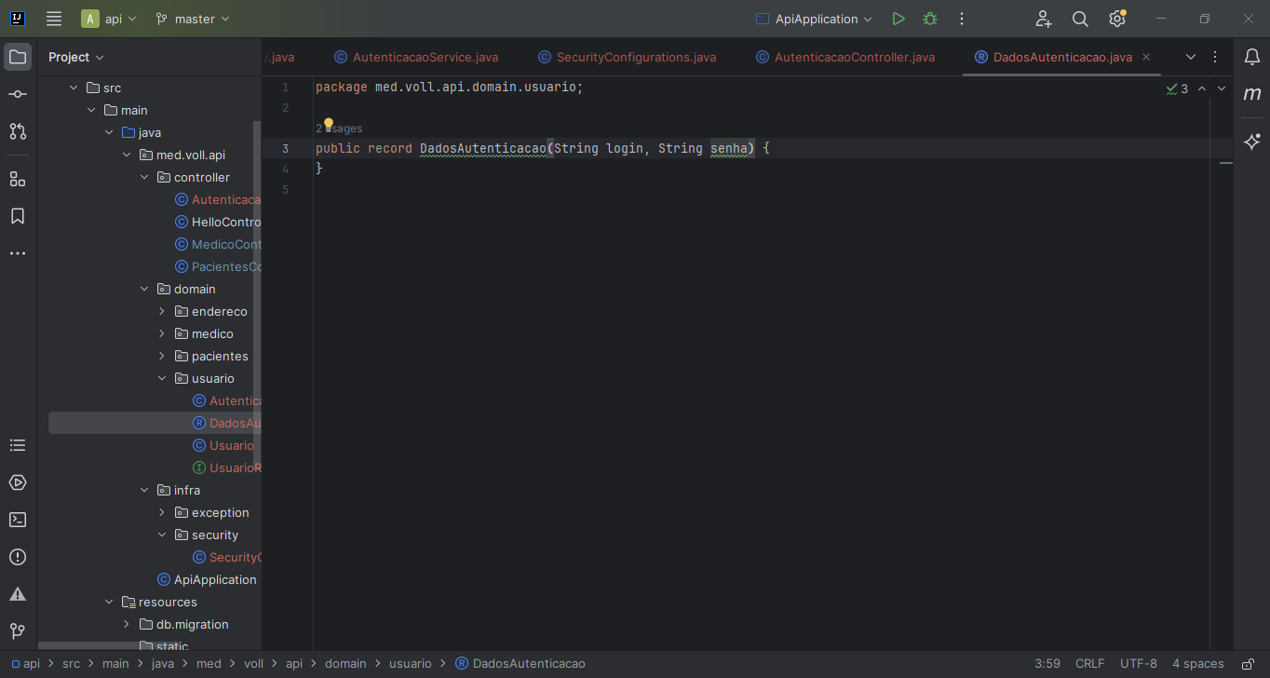The width and height of the screenshot is (1270, 678).
Task: Switch to AutenticacaoService.java tab
Action: [x=415, y=57]
